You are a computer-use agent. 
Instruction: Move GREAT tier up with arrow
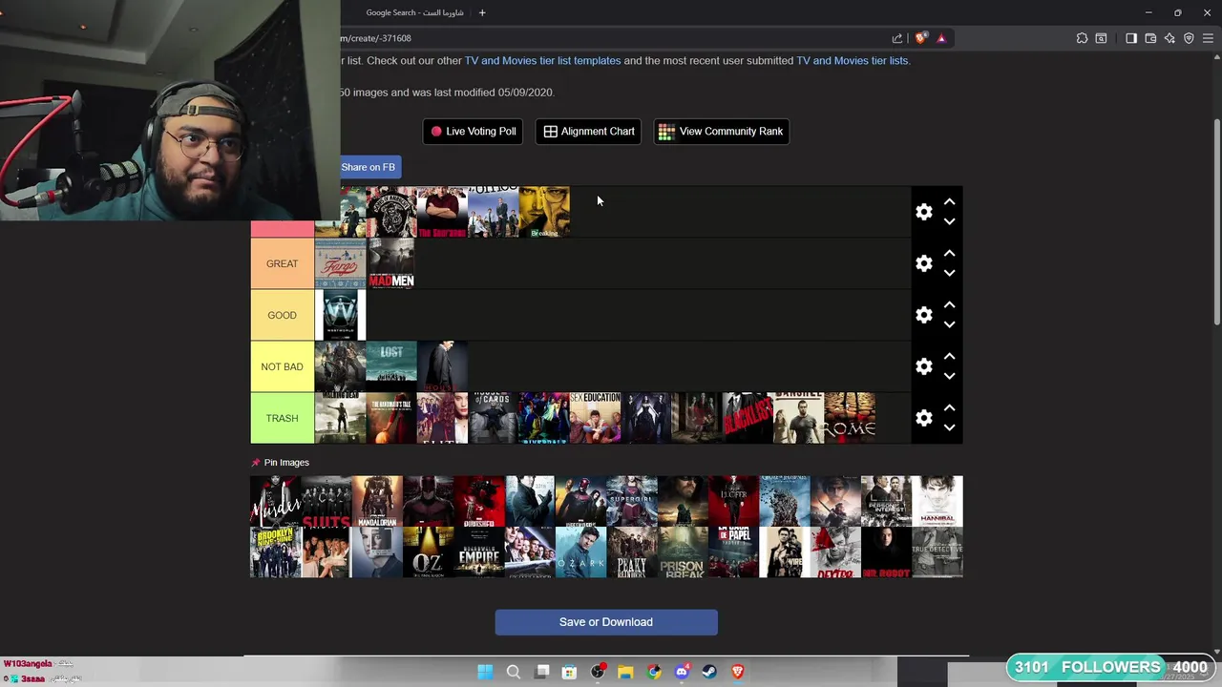949,254
